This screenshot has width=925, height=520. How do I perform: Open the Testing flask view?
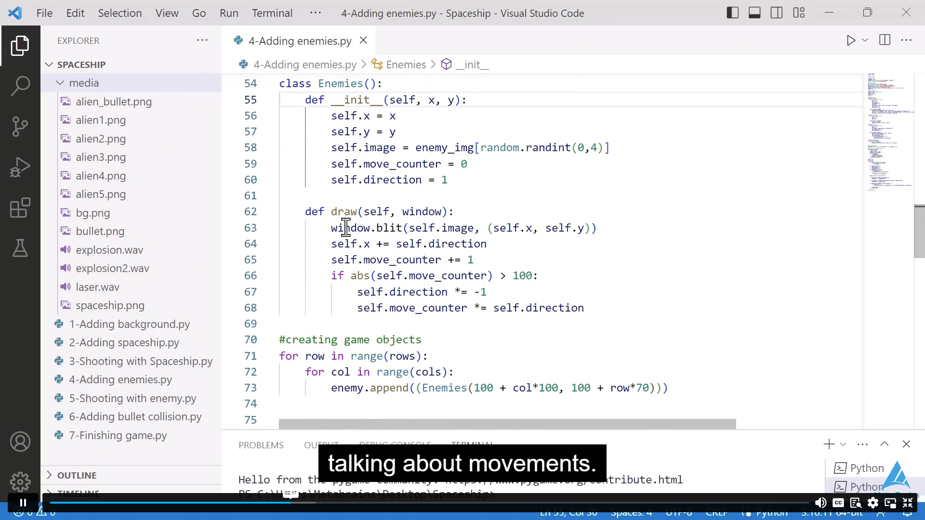(x=20, y=248)
